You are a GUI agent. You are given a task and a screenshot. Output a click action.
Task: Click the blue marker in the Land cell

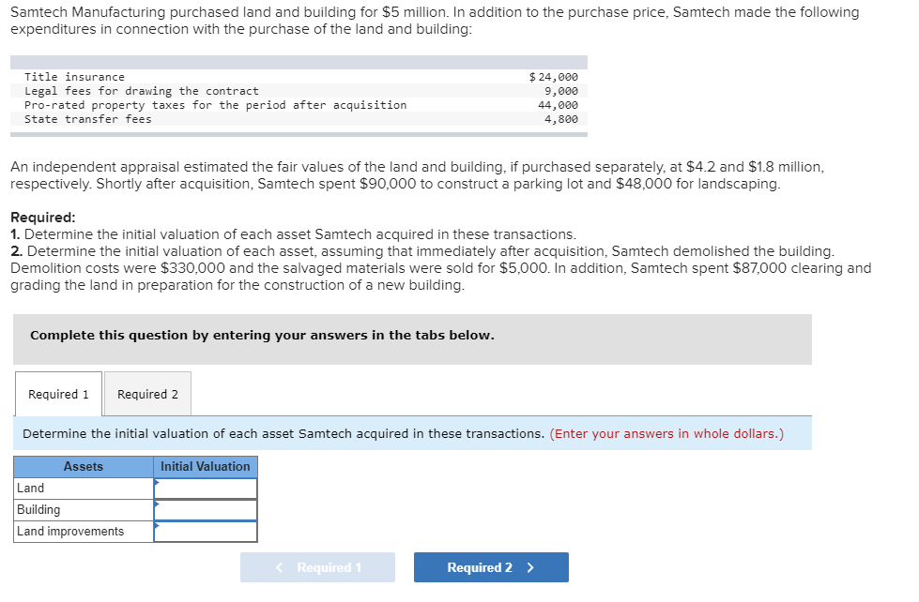pyautogui.click(x=159, y=484)
